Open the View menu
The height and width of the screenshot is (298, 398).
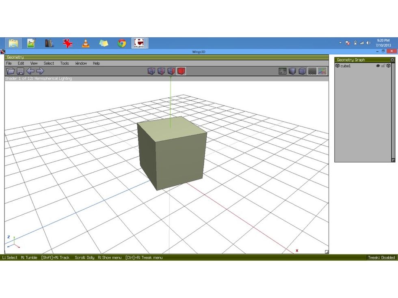pyautogui.click(x=34, y=63)
